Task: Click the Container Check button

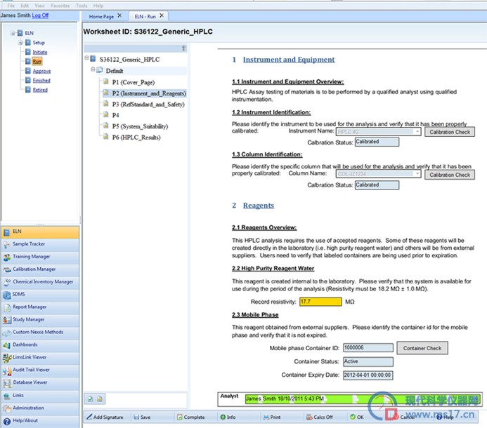Action: 422,348
